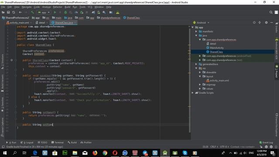Click the Profile app gauge icon
This screenshot has width=279, height=157.
76,12
